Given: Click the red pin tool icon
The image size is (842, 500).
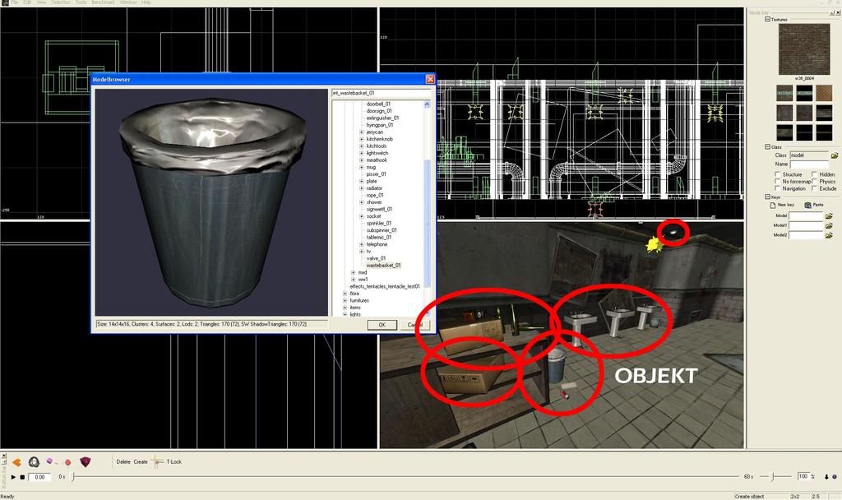Looking at the screenshot, I should (67, 462).
